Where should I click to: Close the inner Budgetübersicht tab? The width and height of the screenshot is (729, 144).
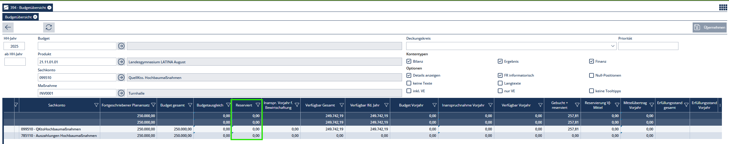[35, 17]
